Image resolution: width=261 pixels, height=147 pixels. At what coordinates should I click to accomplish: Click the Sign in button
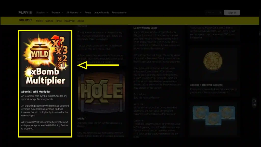[x=232, y=13]
